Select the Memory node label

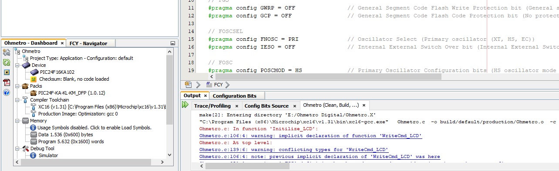[x=38, y=121]
